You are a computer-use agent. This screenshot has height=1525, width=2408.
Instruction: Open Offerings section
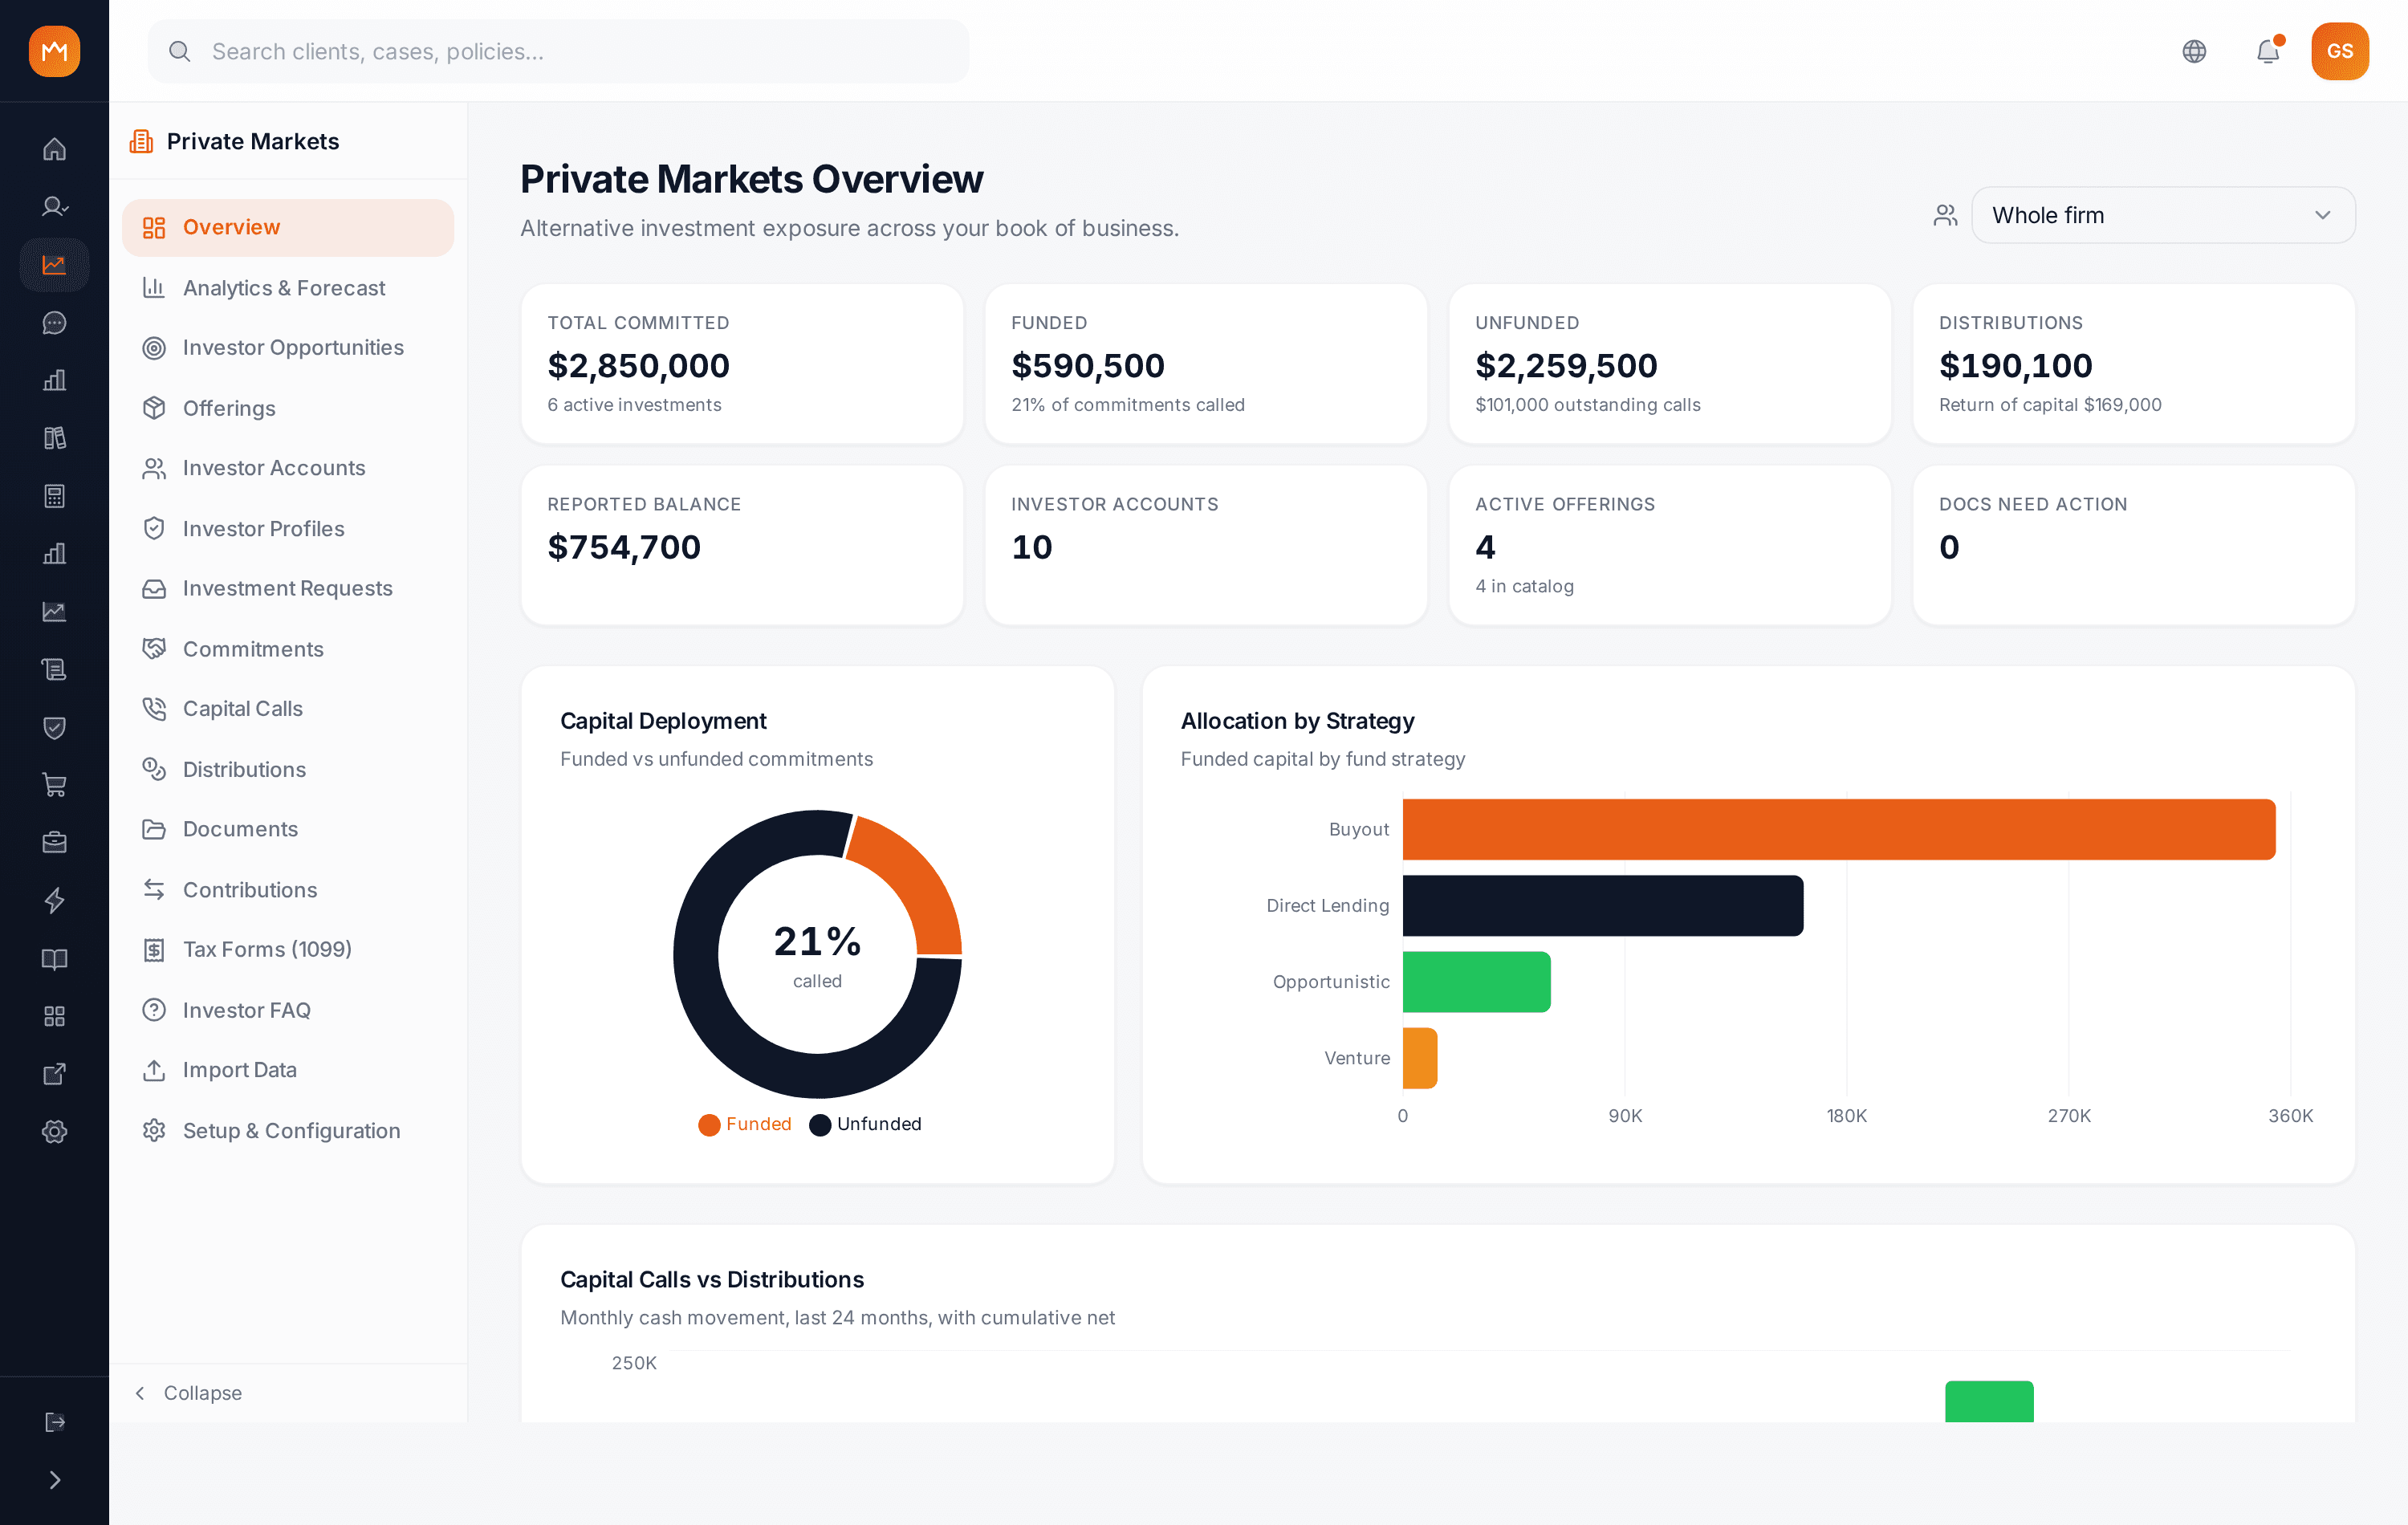[x=288, y=408]
